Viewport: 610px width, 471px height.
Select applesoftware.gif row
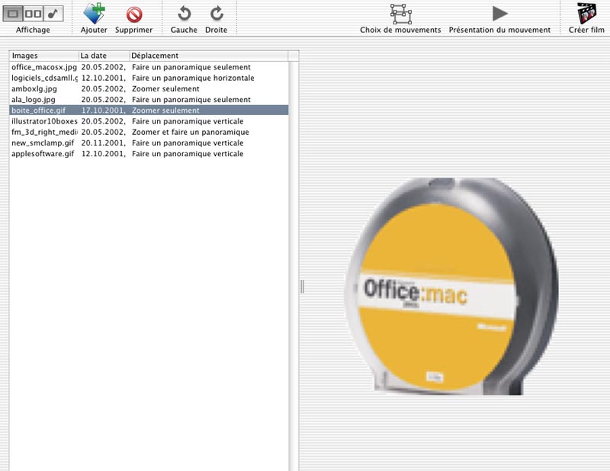(149, 154)
